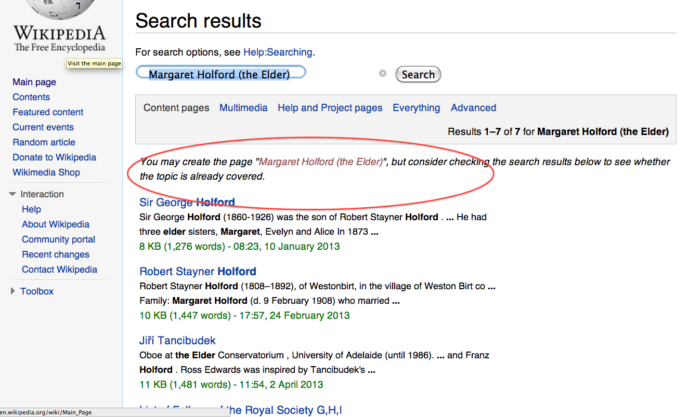689x417 pixels.
Task: Open About Wikipedia link
Action: (x=56, y=224)
